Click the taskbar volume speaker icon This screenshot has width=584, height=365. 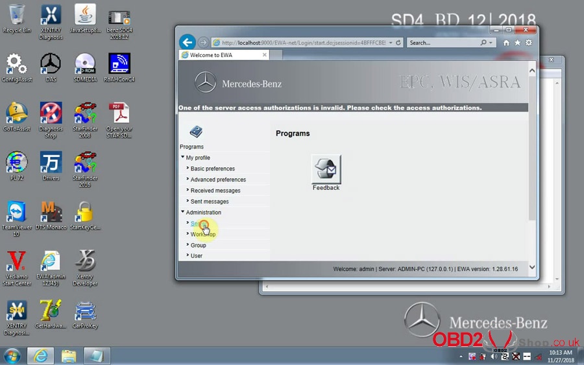click(x=494, y=357)
